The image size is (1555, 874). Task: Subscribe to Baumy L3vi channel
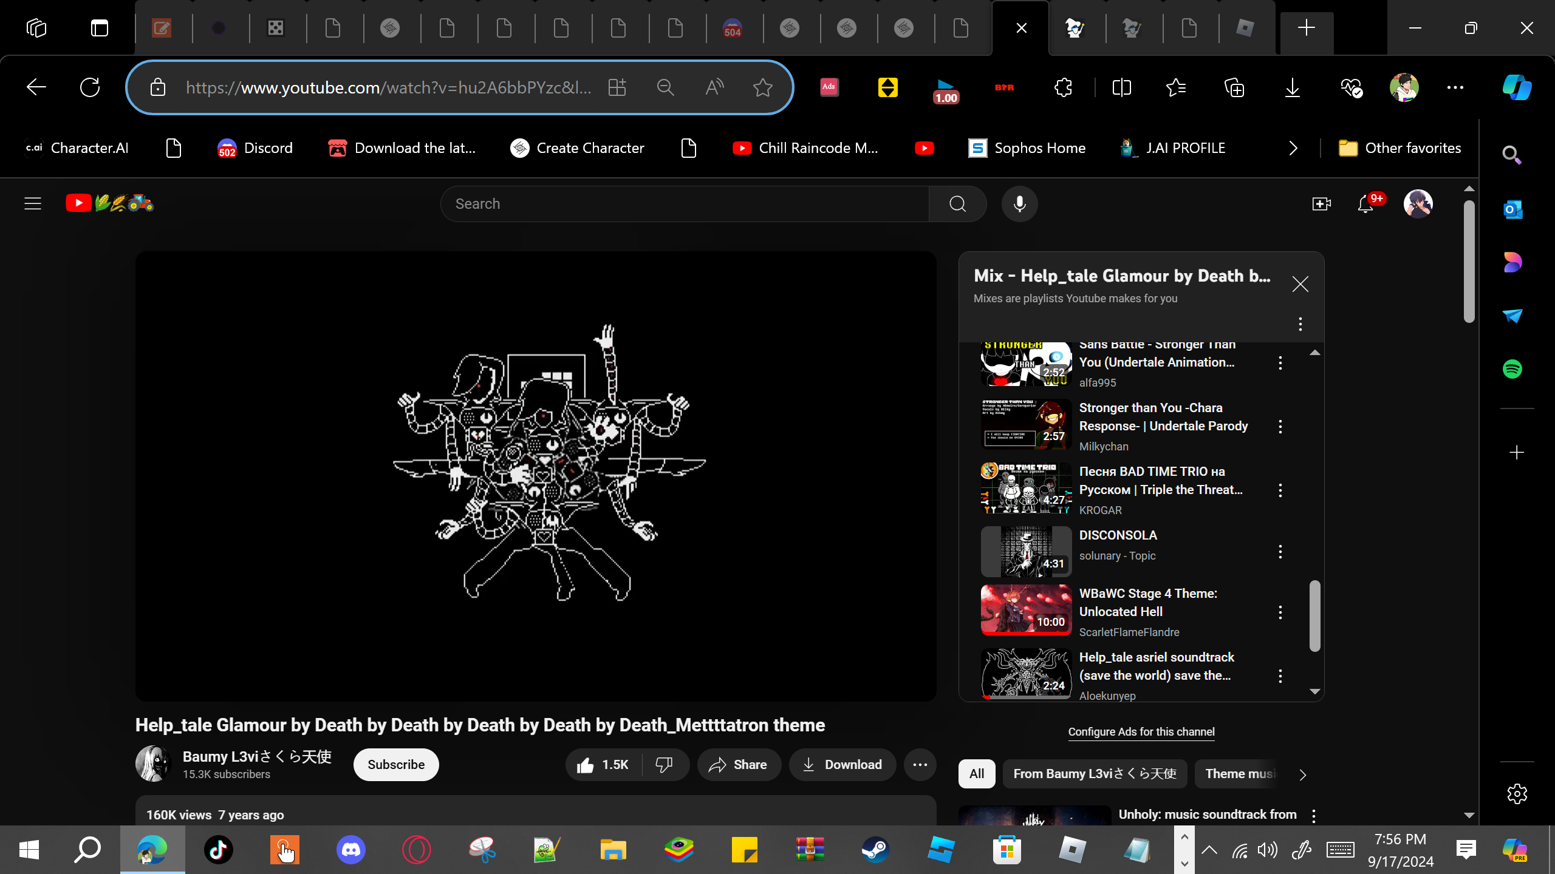click(396, 765)
